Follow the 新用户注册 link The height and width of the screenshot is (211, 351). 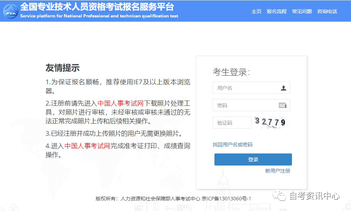[277, 171]
